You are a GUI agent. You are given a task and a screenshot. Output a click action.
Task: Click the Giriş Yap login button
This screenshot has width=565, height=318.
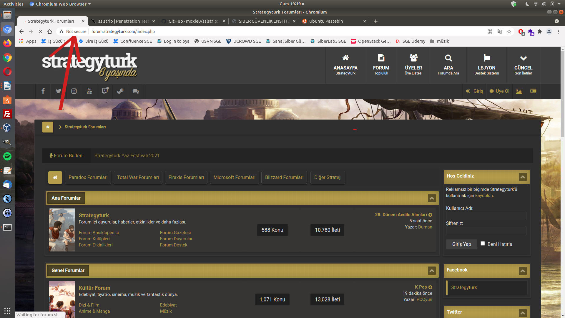pyautogui.click(x=461, y=244)
